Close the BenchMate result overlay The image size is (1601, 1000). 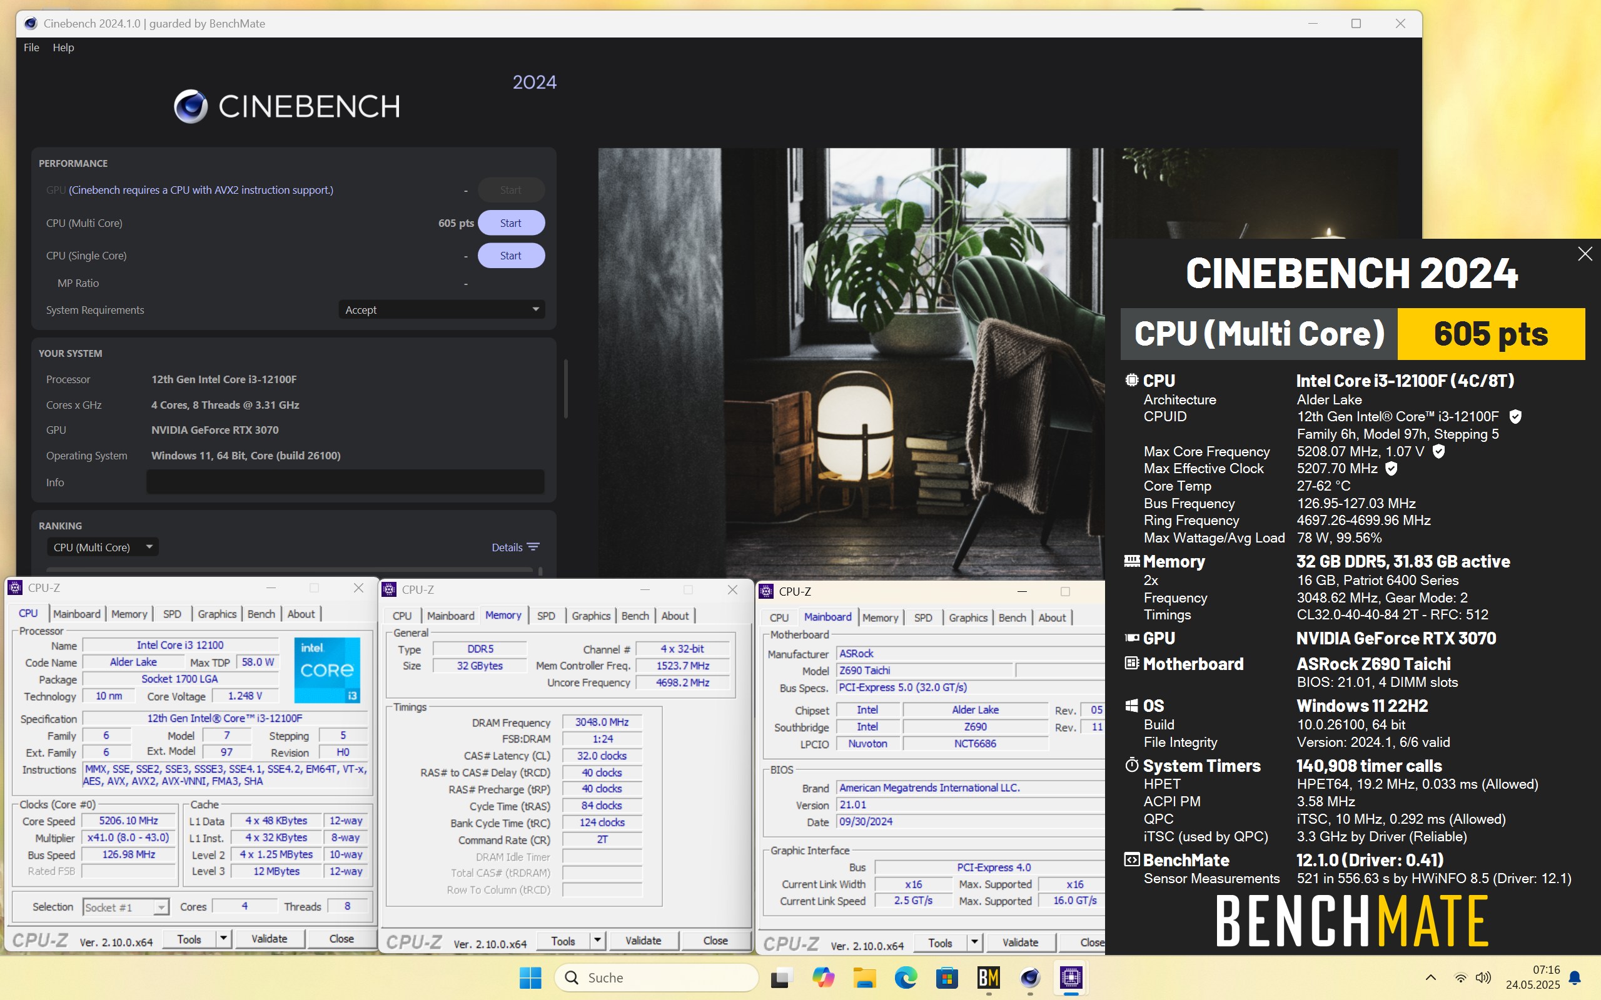[1585, 254]
